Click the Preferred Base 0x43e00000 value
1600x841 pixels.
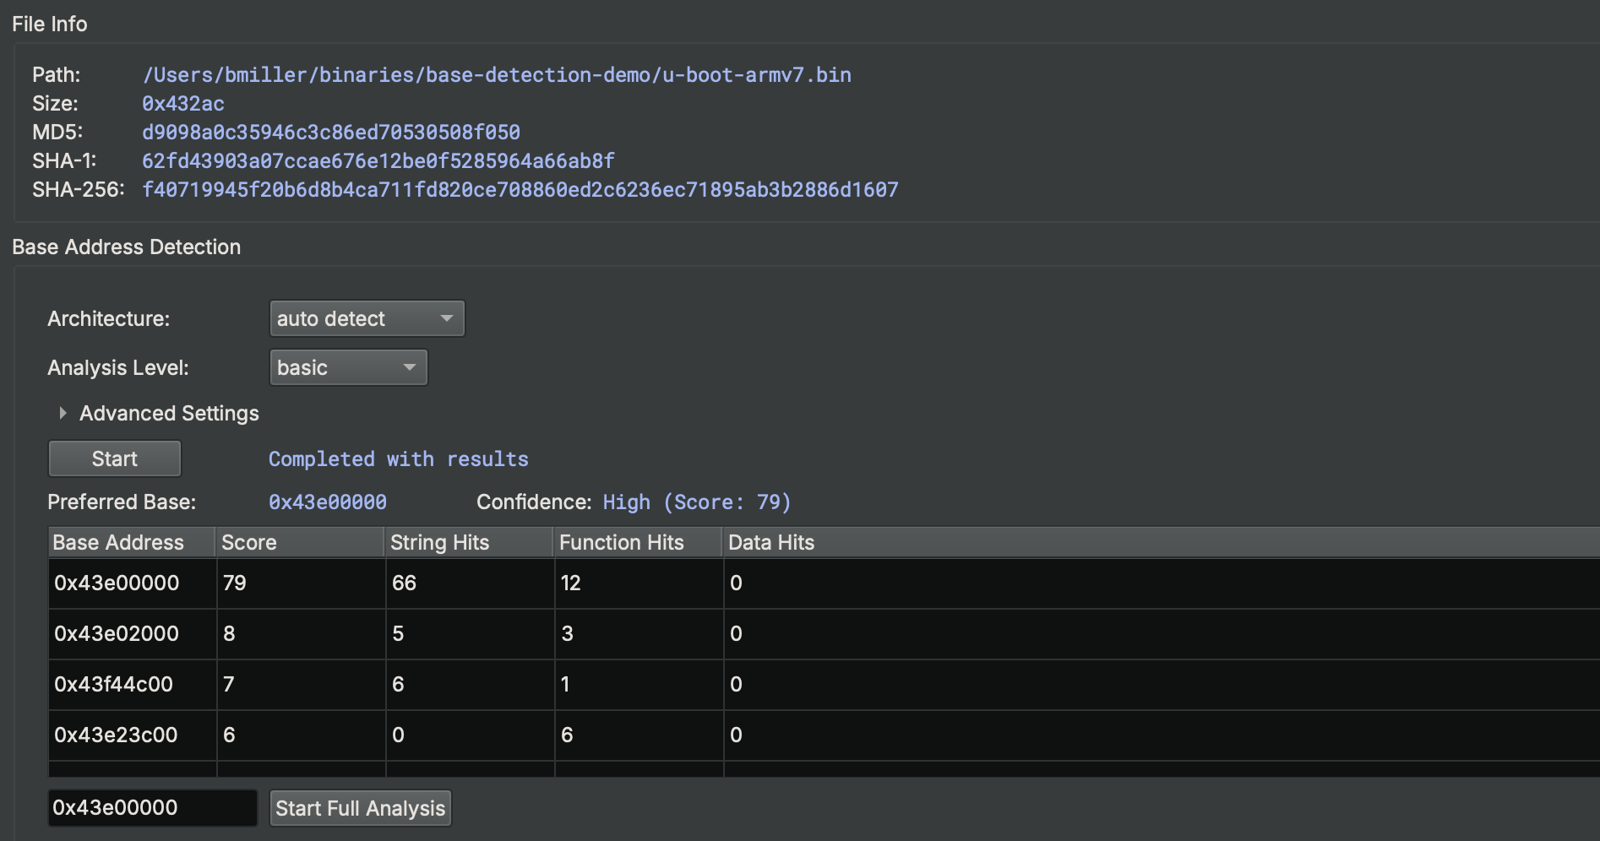point(327,502)
